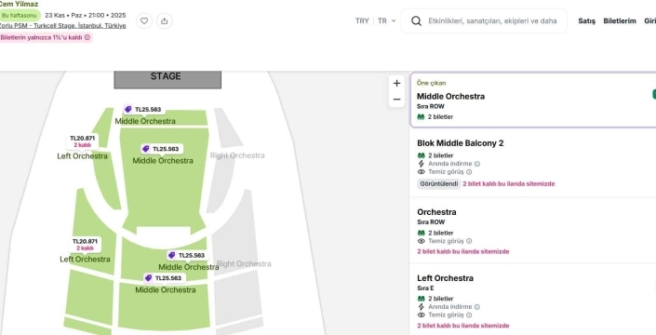
Task: Click the share event icon
Action: (x=165, y=20)
